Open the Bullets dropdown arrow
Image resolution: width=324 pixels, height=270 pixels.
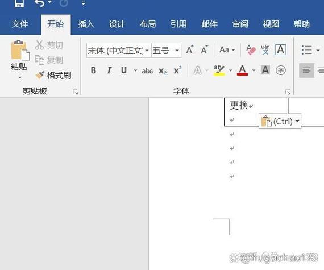[x=318, y=50]
